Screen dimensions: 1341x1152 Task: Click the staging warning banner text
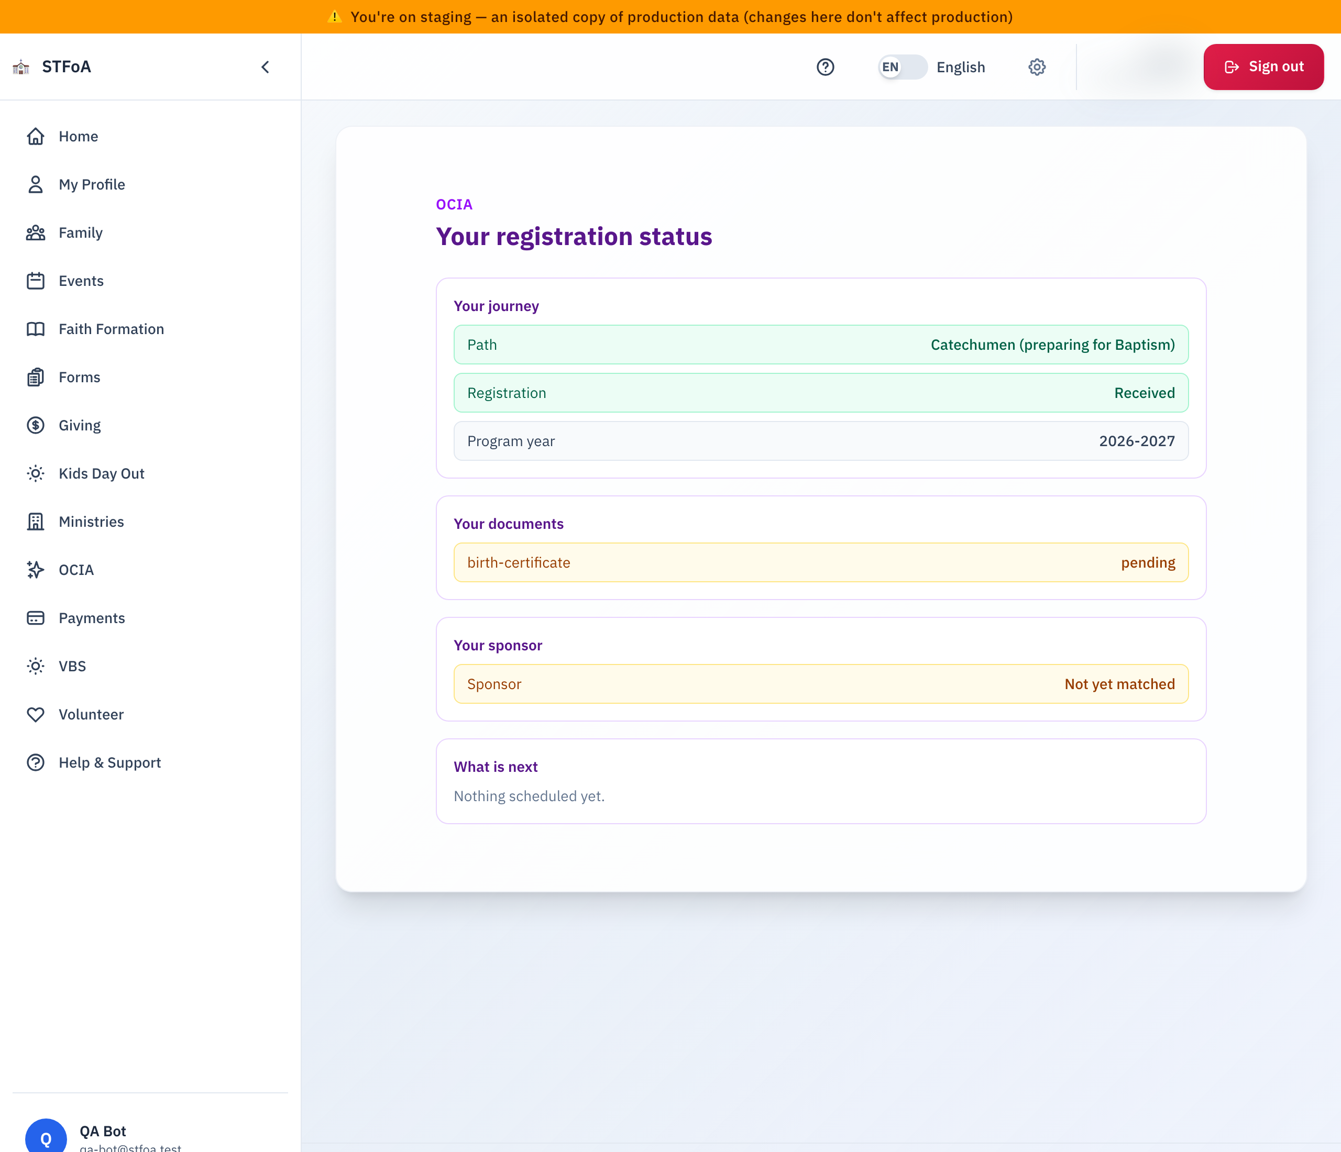pyautogui.click(x=681, y=17)
